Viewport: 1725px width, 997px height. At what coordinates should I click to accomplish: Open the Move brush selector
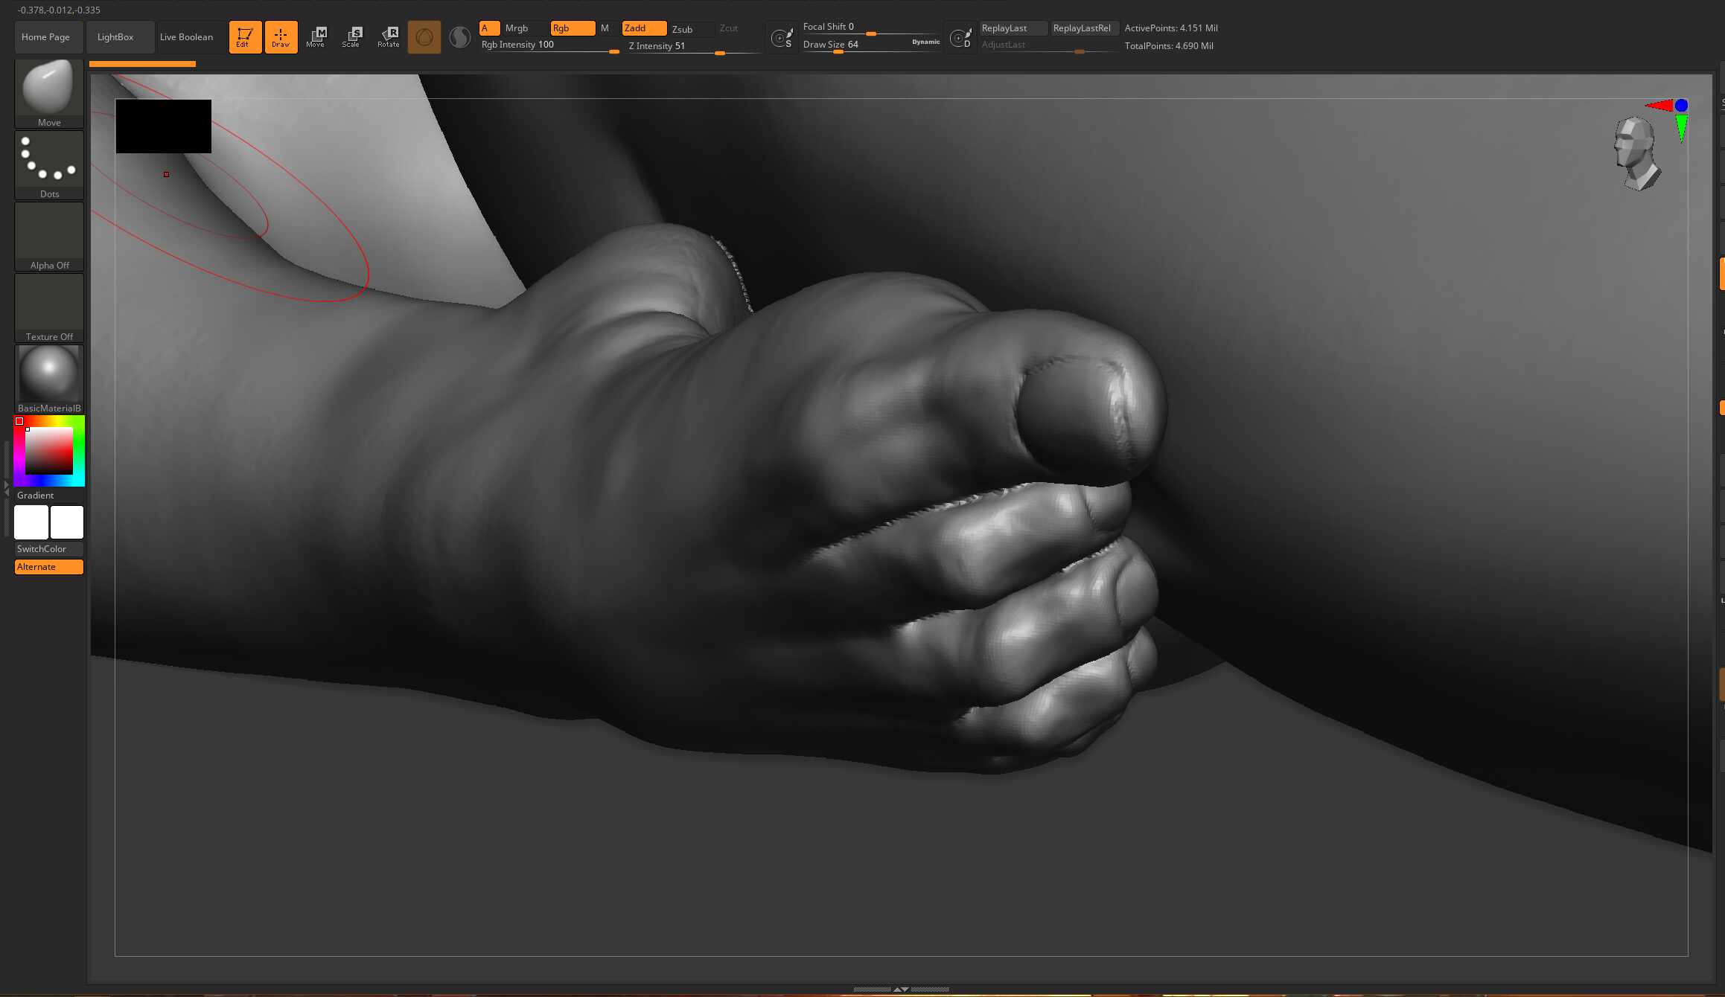[x=49, y=94]
